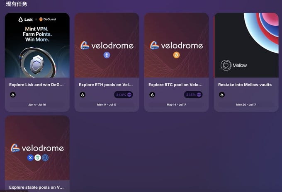
Task: Click the Lisk icon on Mellow vaults card
Action: 222,95
